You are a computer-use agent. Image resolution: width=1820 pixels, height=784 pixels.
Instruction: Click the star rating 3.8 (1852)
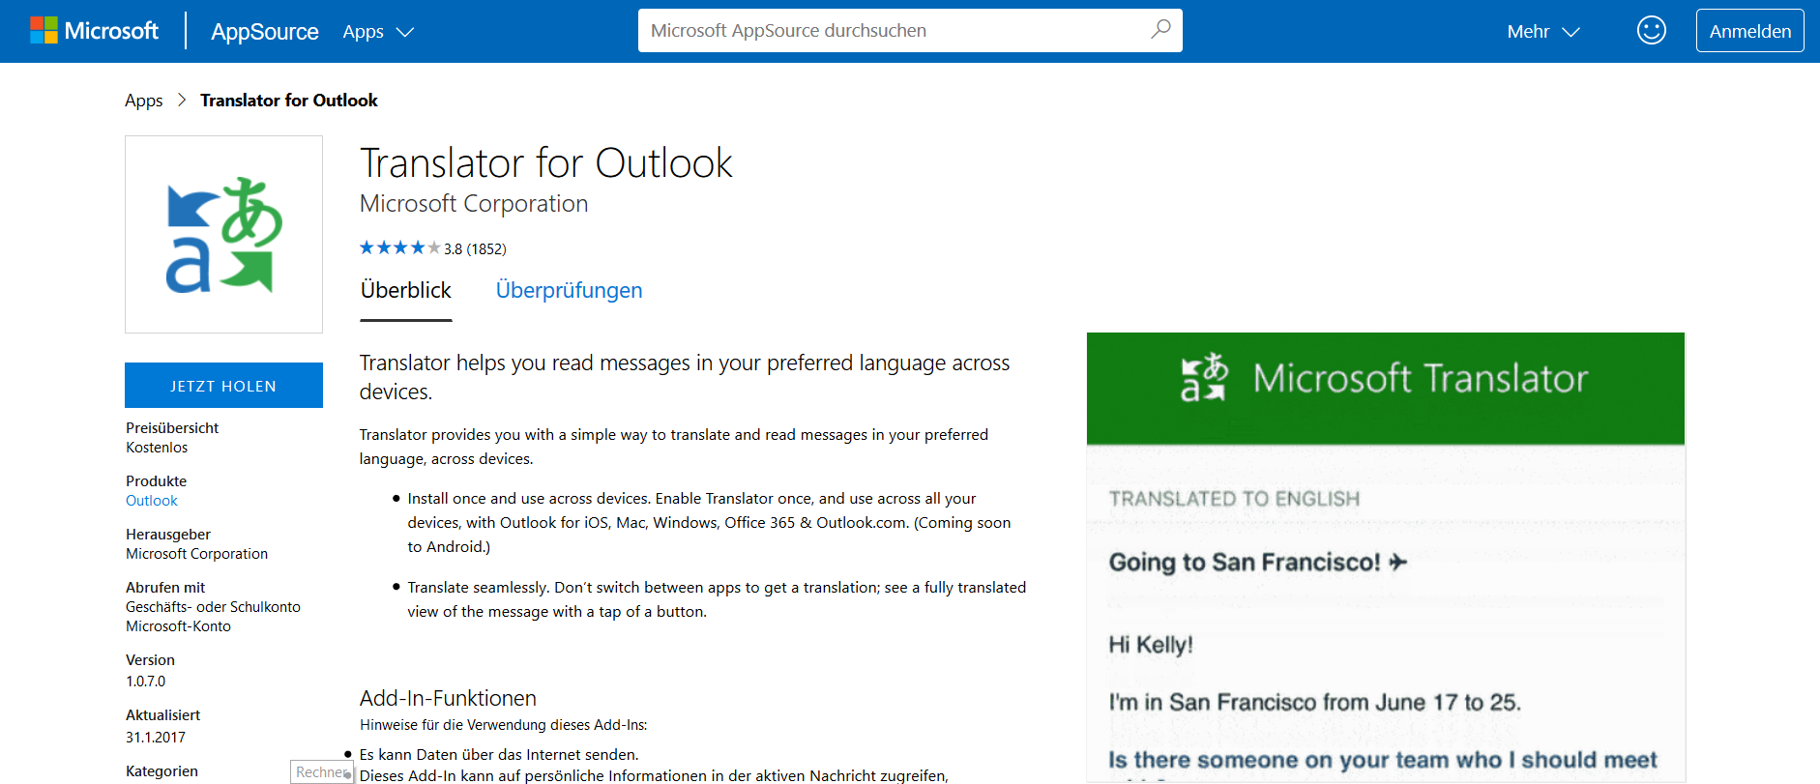[432, 248]
